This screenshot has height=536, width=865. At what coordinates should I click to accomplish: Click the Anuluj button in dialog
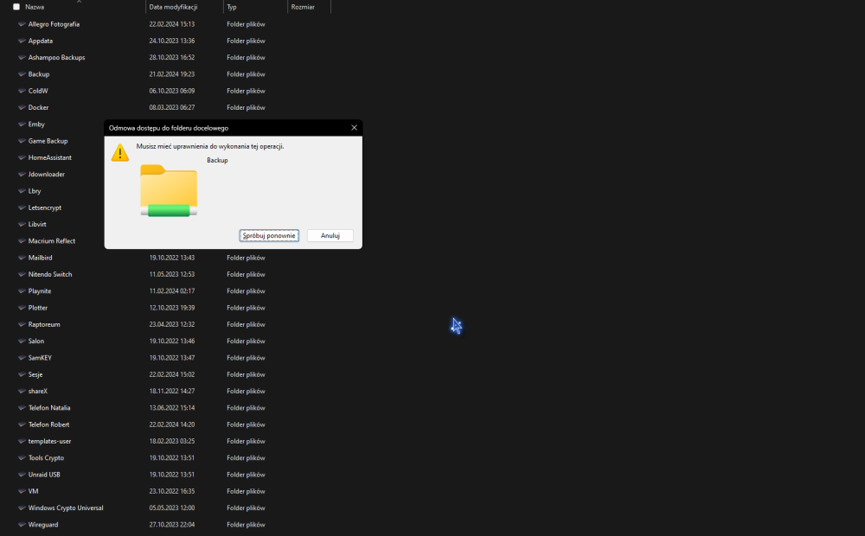pyautogui.click(x=330, y=235)
